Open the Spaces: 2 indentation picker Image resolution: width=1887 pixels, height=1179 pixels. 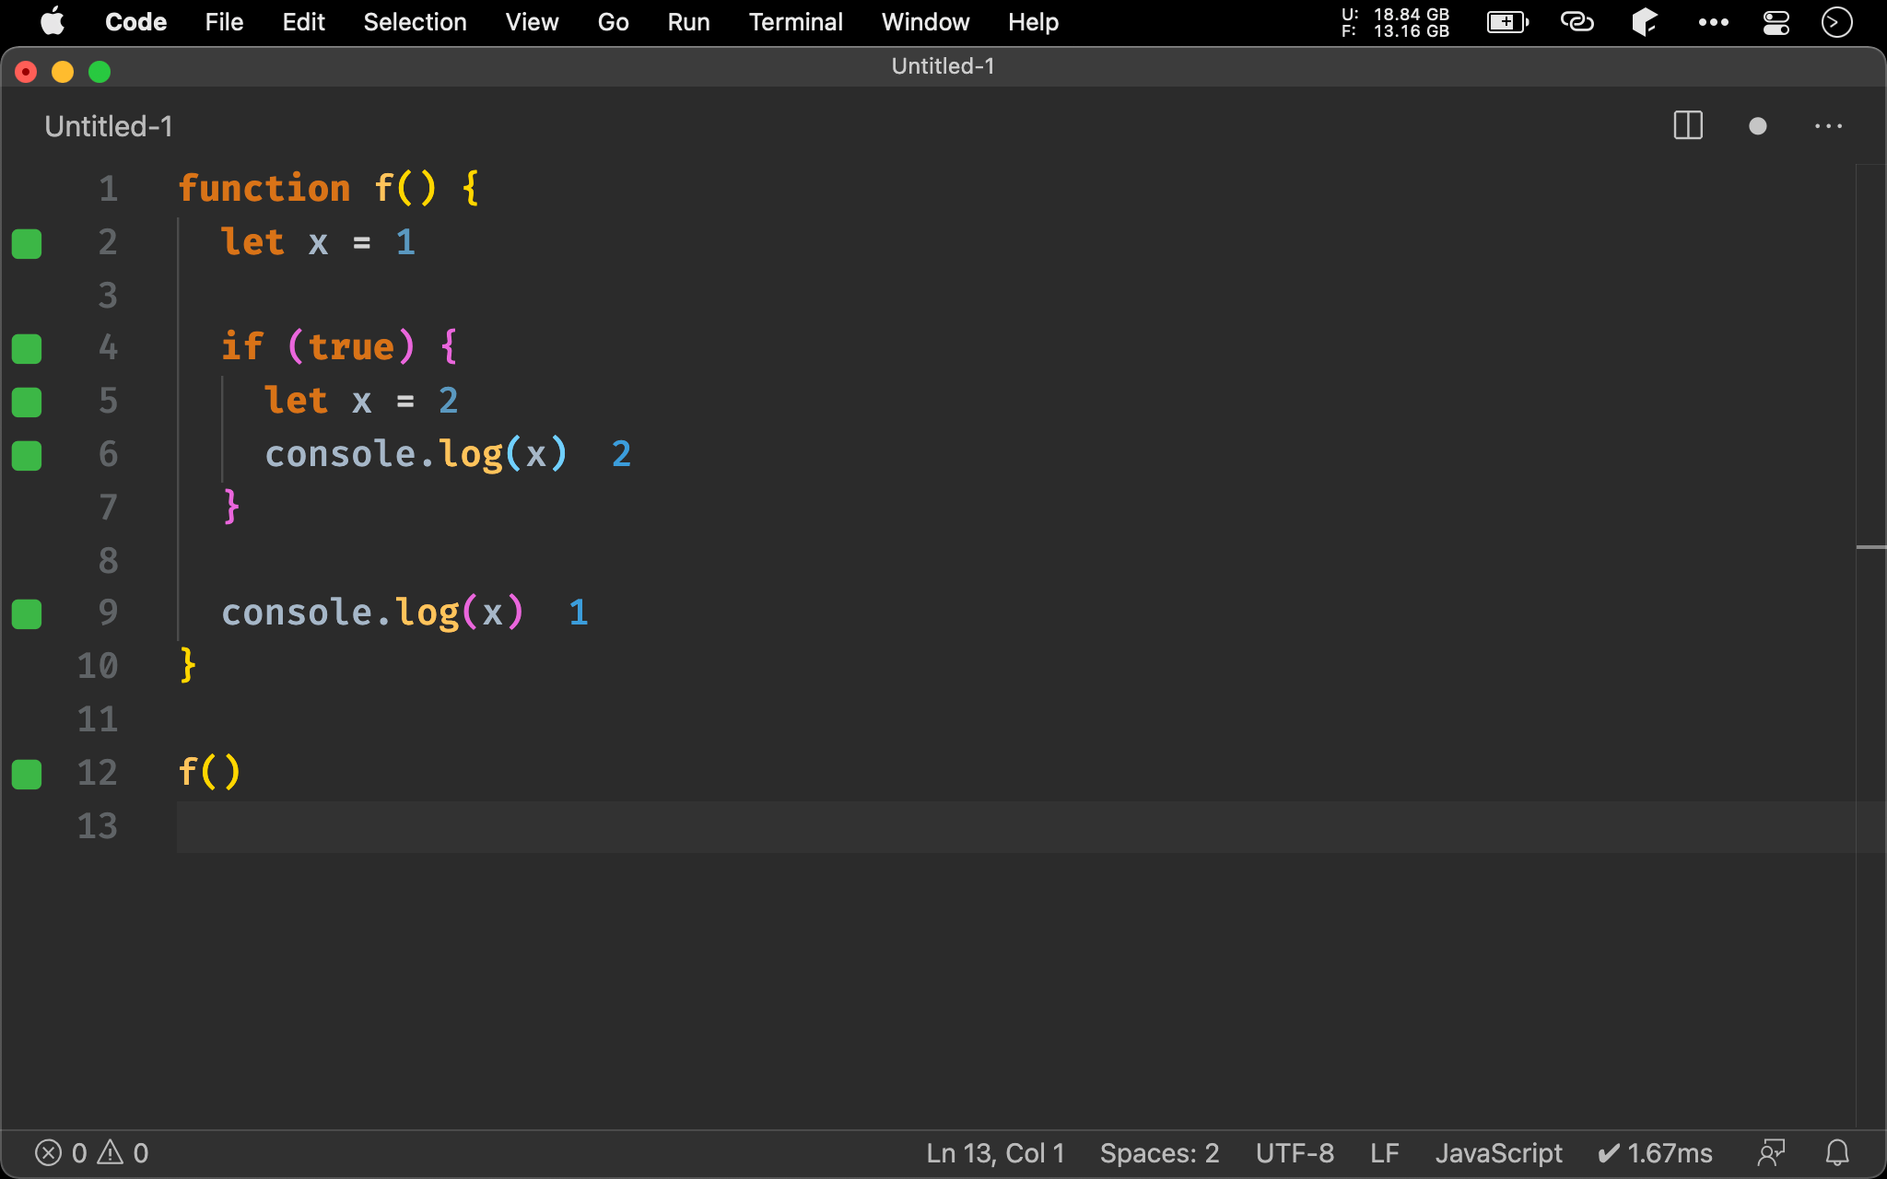[x=1159, y=1152]
